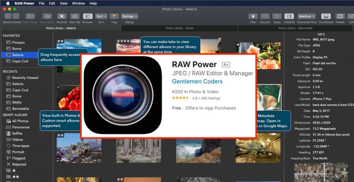Open Rejected smart album
354x182 pixels.
click(19, 164)
